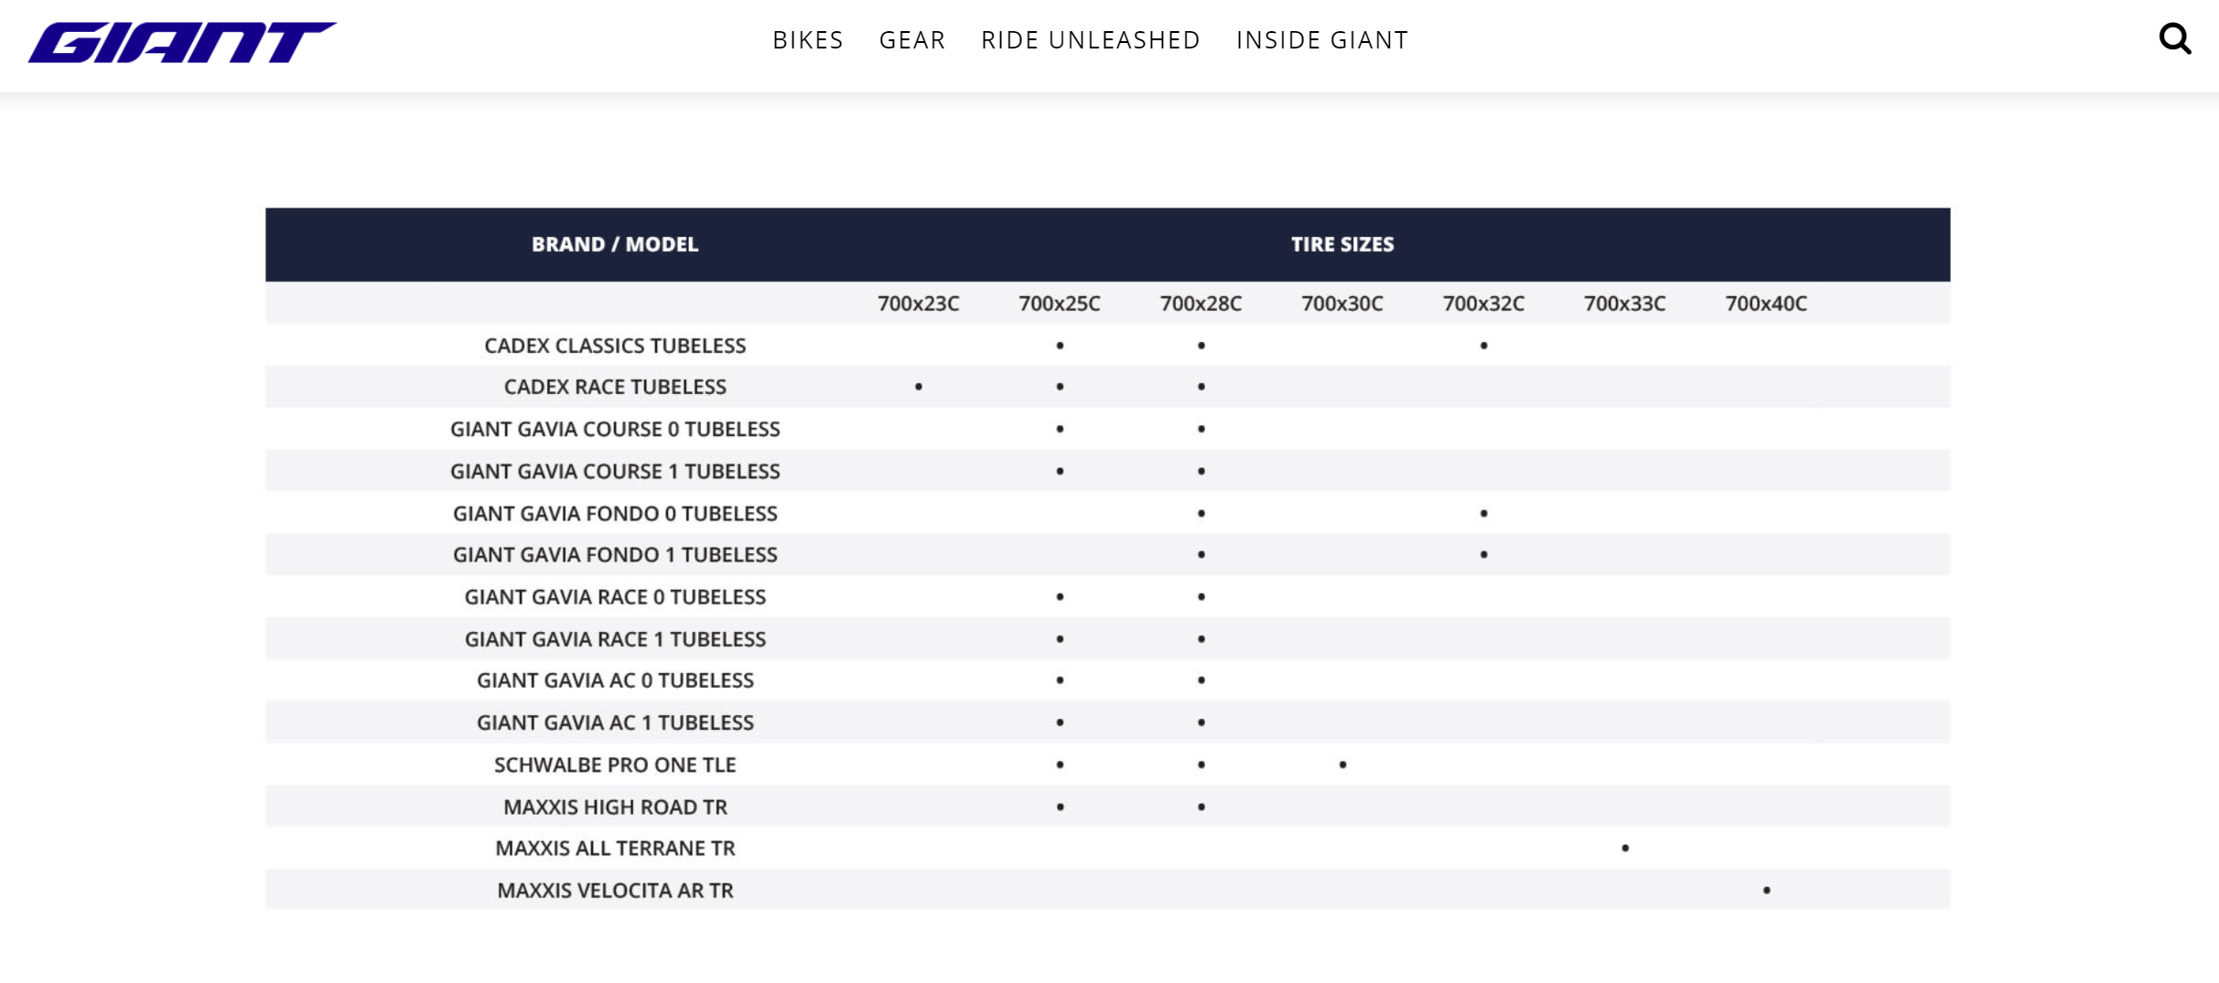
Task: Click the 700x25C dot for GAVIA COURSE 0
Action: click(x=1060, y=429)
